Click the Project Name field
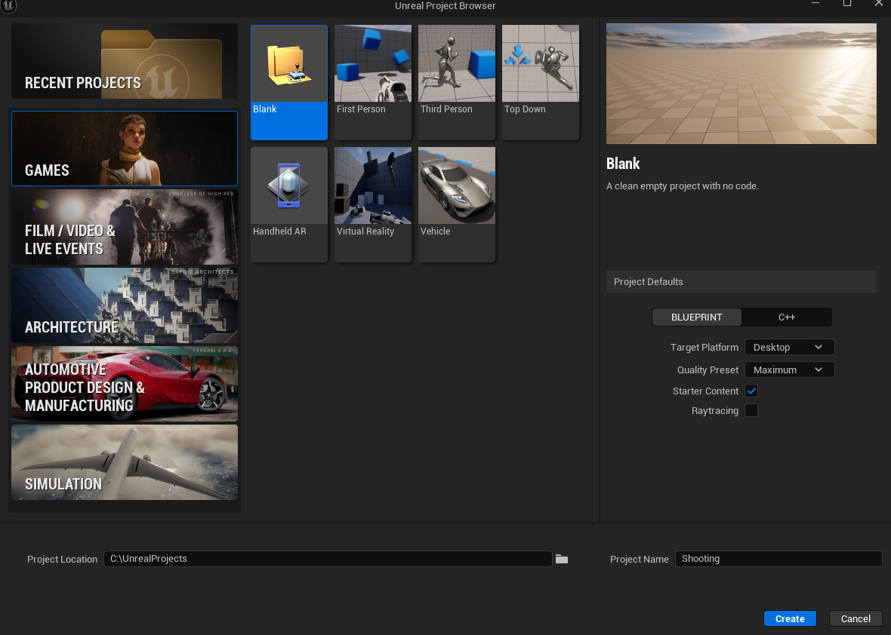Image resolution: width=891 pixels, height=635 pixels. (778, 559)
